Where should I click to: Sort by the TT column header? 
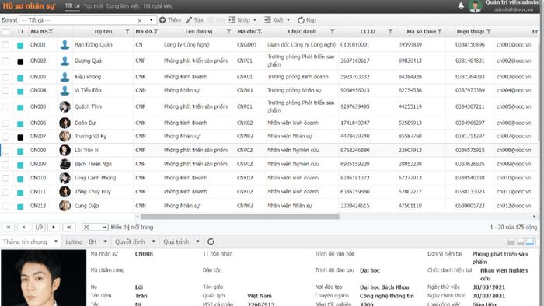[x=20, y=32]
